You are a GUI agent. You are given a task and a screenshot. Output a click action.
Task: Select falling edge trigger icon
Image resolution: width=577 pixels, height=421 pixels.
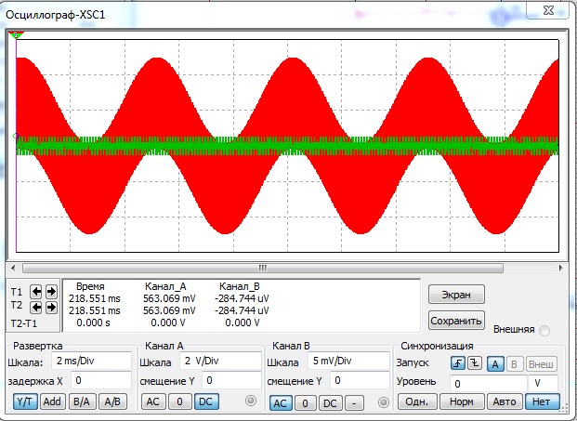tap(475, 363)
